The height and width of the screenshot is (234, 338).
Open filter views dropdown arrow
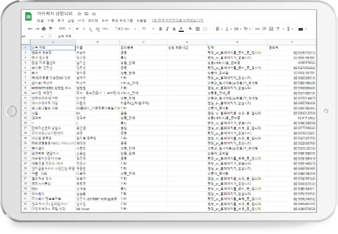point(283,29)
